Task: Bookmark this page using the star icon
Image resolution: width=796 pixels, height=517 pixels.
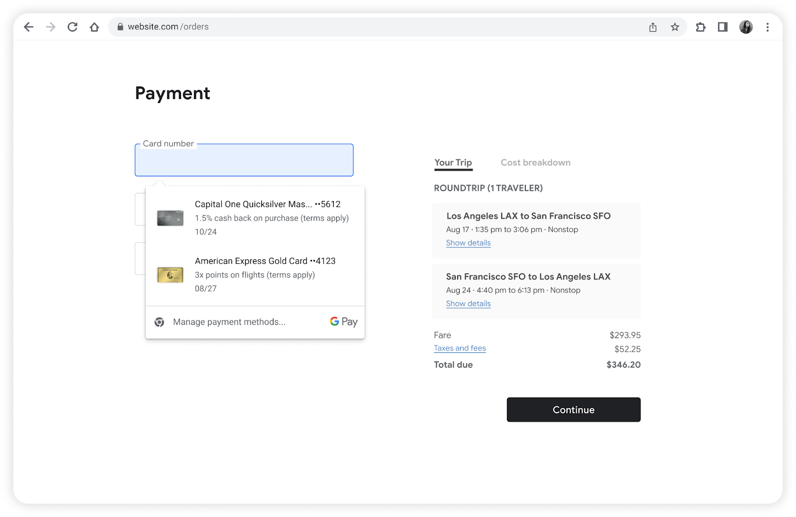Action: 675,27
